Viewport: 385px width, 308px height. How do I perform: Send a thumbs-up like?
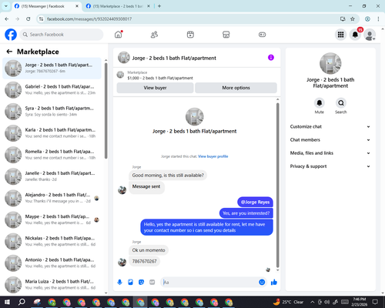(x=274, y=283)
